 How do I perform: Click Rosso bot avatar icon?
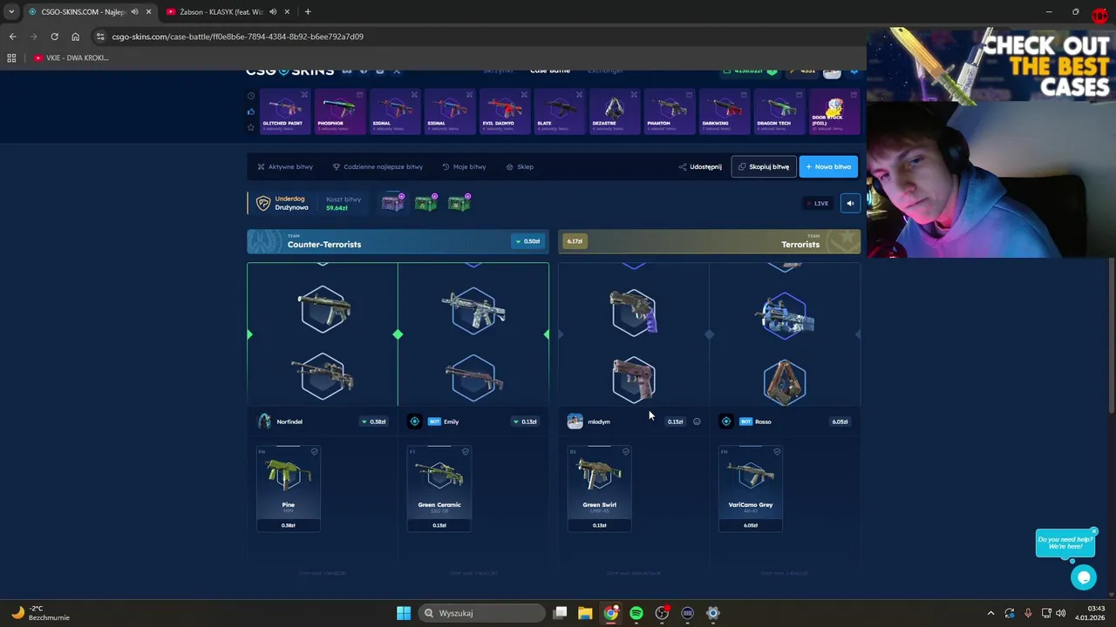pyautogui.click(x=726, y=421)
